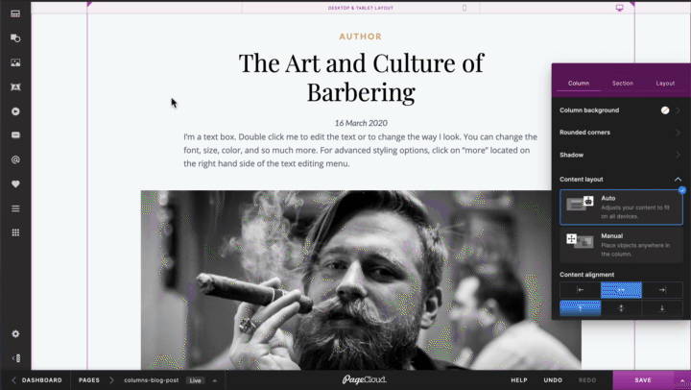Image resolution: width=691 pixels, height=390 pixels.
Task: Switch to the Layout tab
Action: point(665,83)
